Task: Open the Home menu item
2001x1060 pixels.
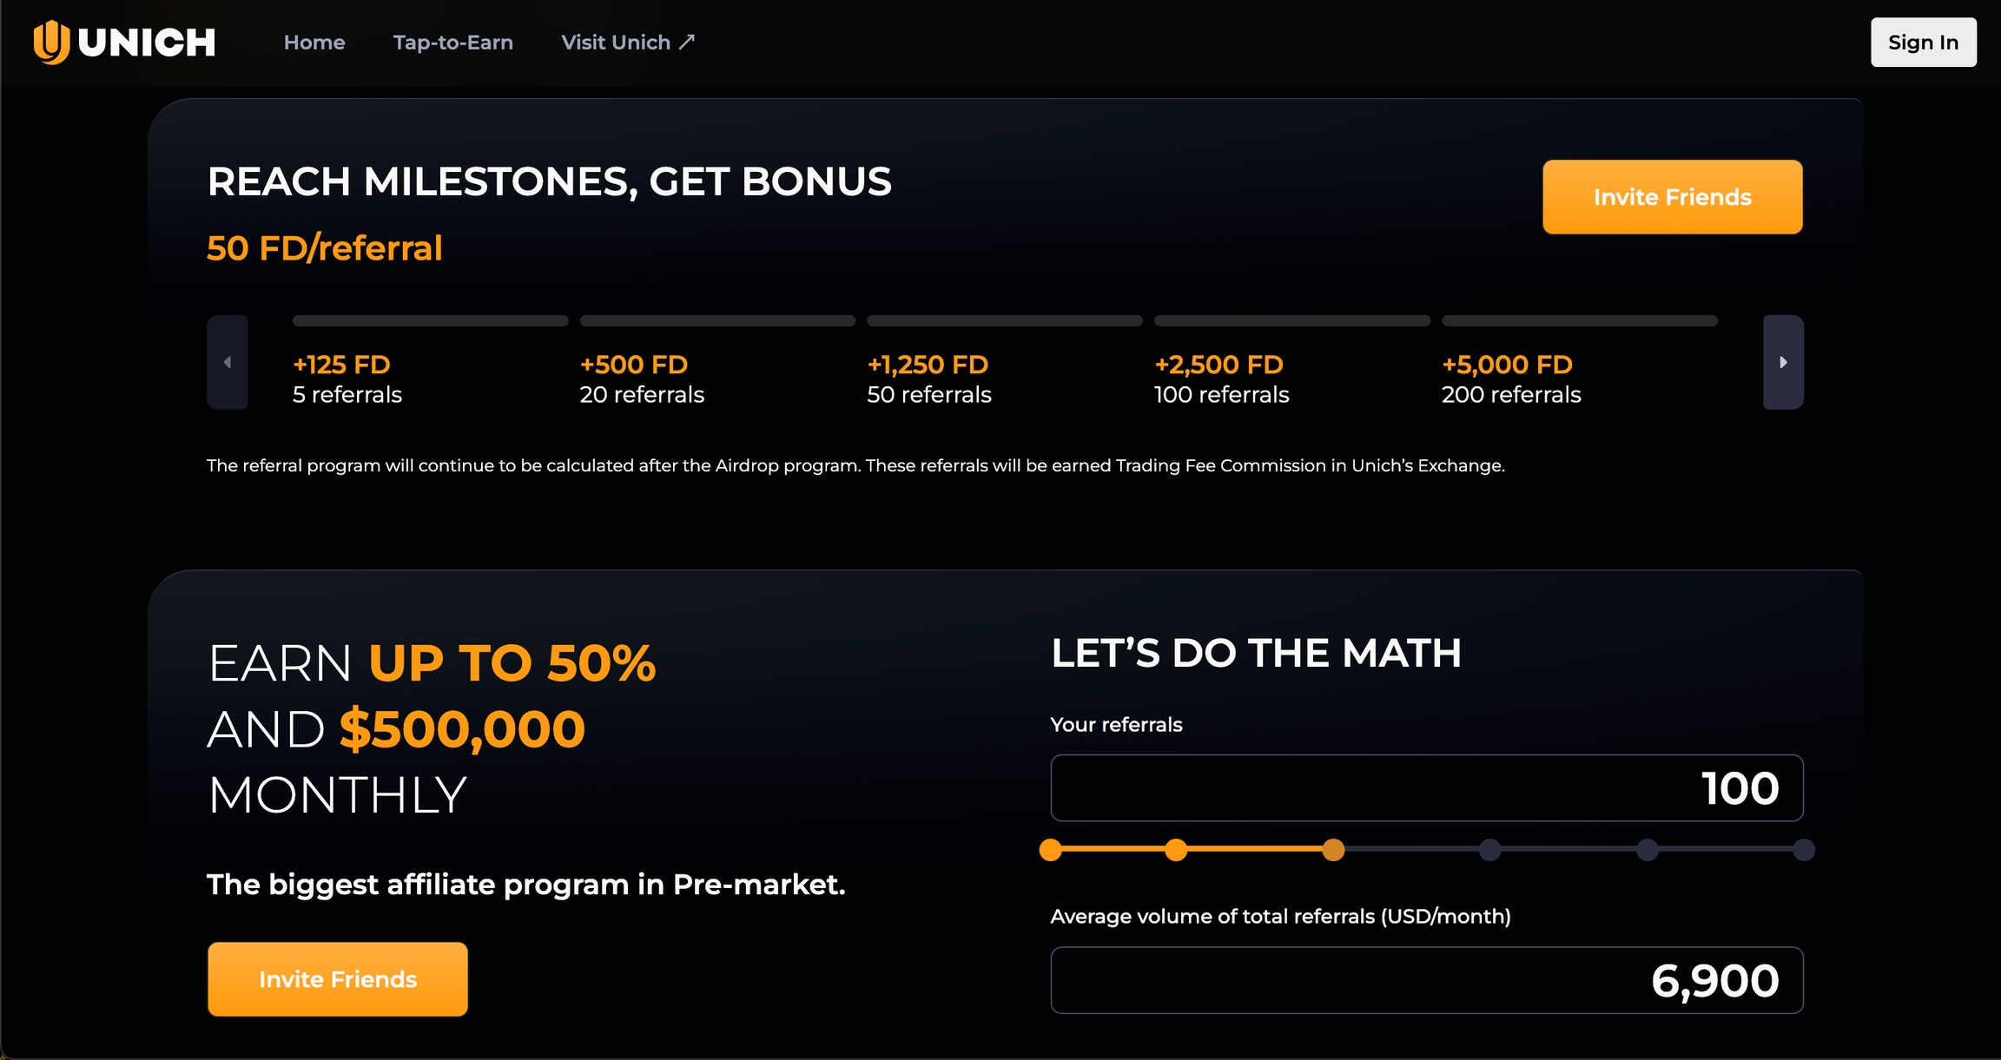Action: [x=314, y=43]
